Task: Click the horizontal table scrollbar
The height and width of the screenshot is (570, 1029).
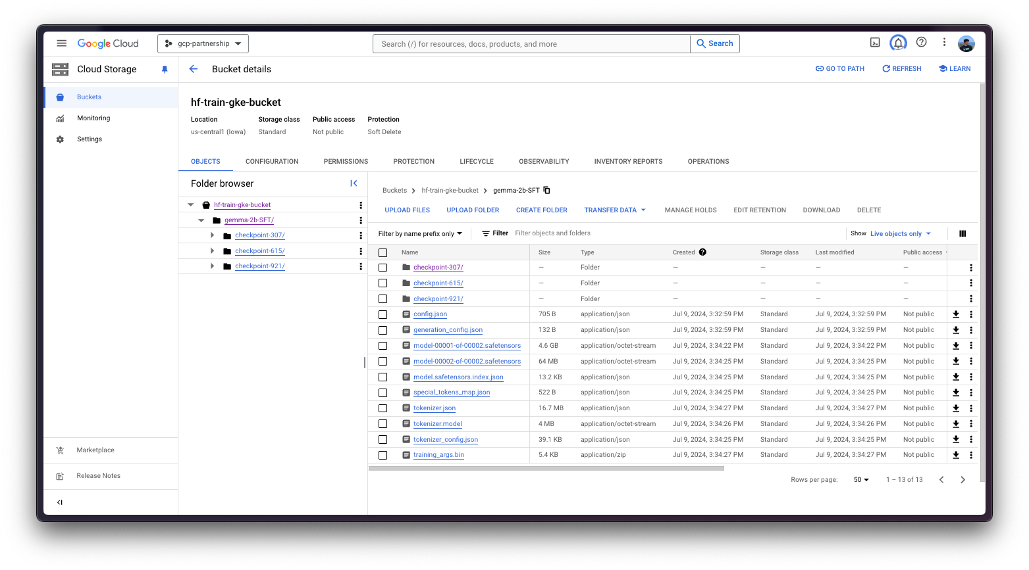Action: pyautogui.click(x=546, y=469)
